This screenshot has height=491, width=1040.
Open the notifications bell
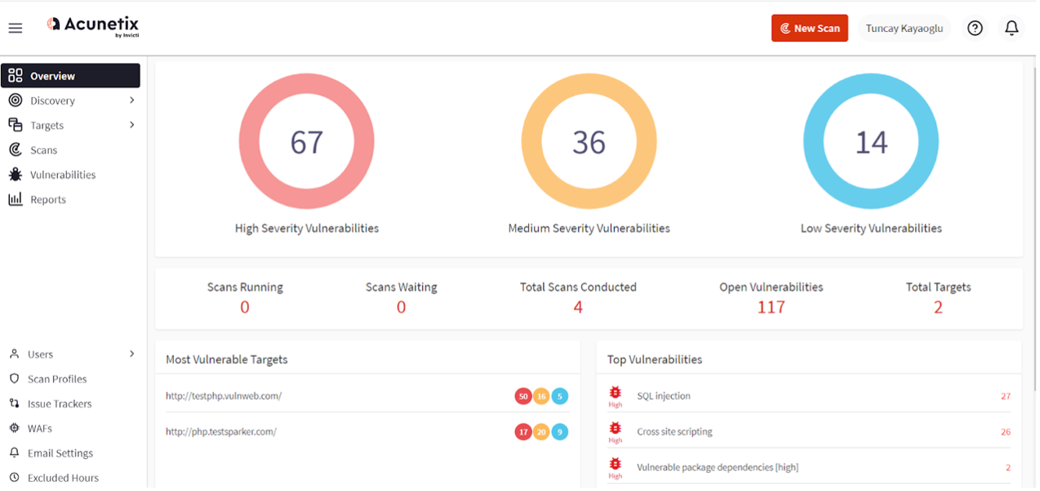1011,29
